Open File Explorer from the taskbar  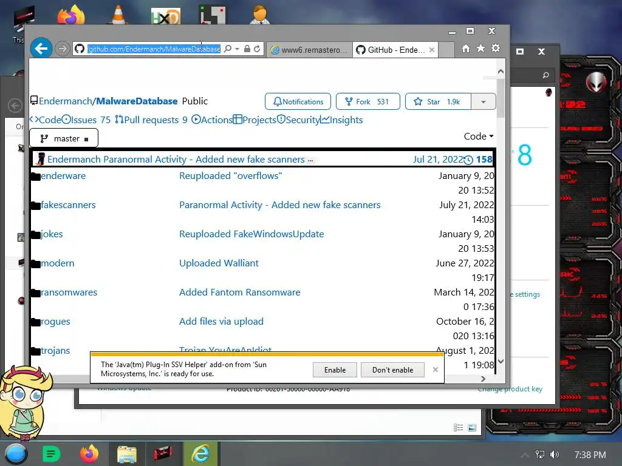[126, 454]
